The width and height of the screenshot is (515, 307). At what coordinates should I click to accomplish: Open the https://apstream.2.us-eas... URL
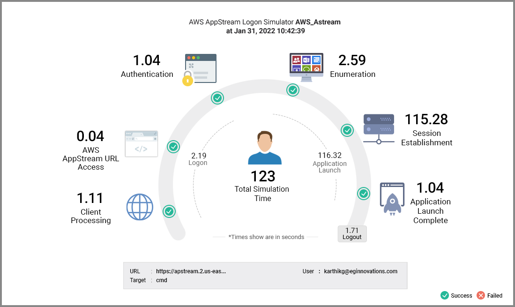191,271
